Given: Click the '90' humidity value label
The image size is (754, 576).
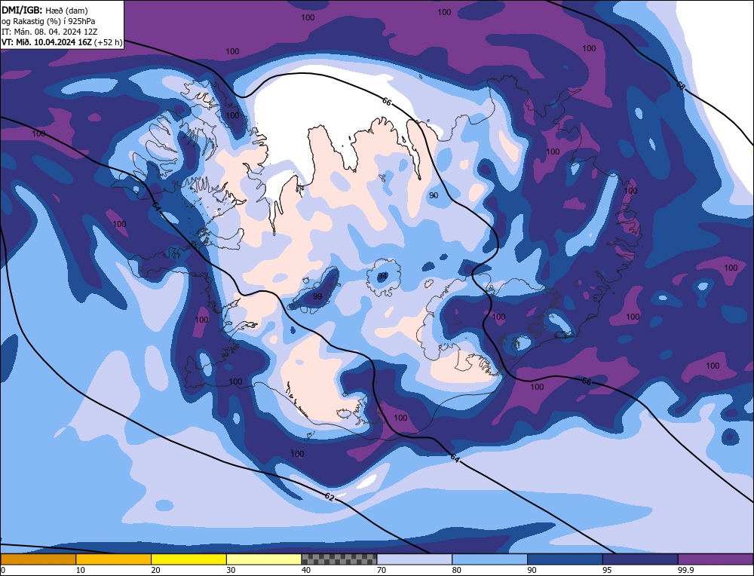Looking at the screenshot, I should tap(434, 195).
